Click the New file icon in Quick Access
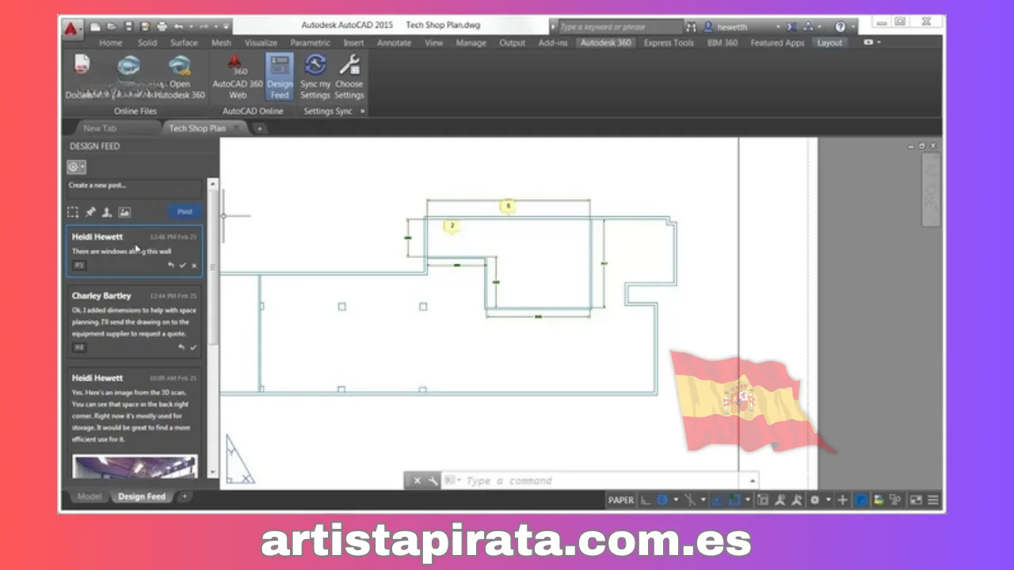 95,26
